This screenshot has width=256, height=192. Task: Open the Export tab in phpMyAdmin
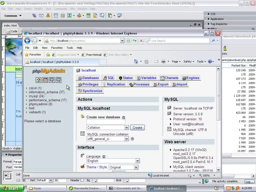coord(161,84)
